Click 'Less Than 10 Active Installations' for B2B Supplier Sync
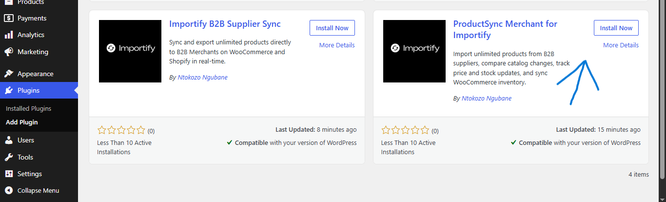 coord(124,147)
